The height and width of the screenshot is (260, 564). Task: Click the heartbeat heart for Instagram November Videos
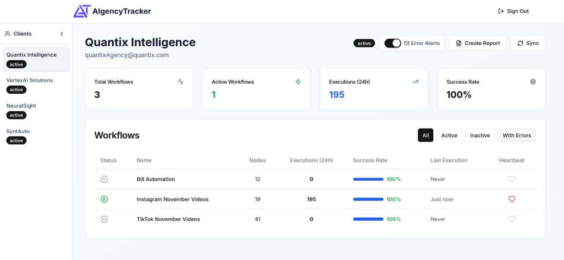click(x=512, y=199)
